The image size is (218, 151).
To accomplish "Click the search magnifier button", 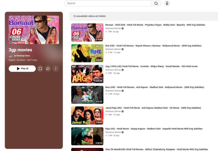I will [156, 3].
